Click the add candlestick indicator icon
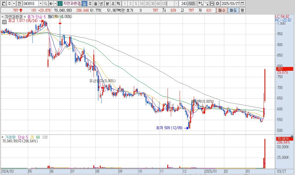Screen dimensions: 295x175 [200, 4]
